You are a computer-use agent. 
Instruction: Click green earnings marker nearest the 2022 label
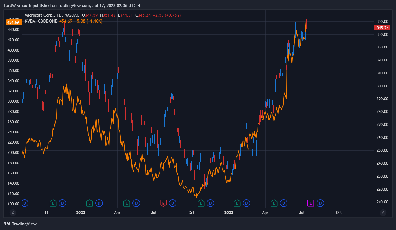89,203
